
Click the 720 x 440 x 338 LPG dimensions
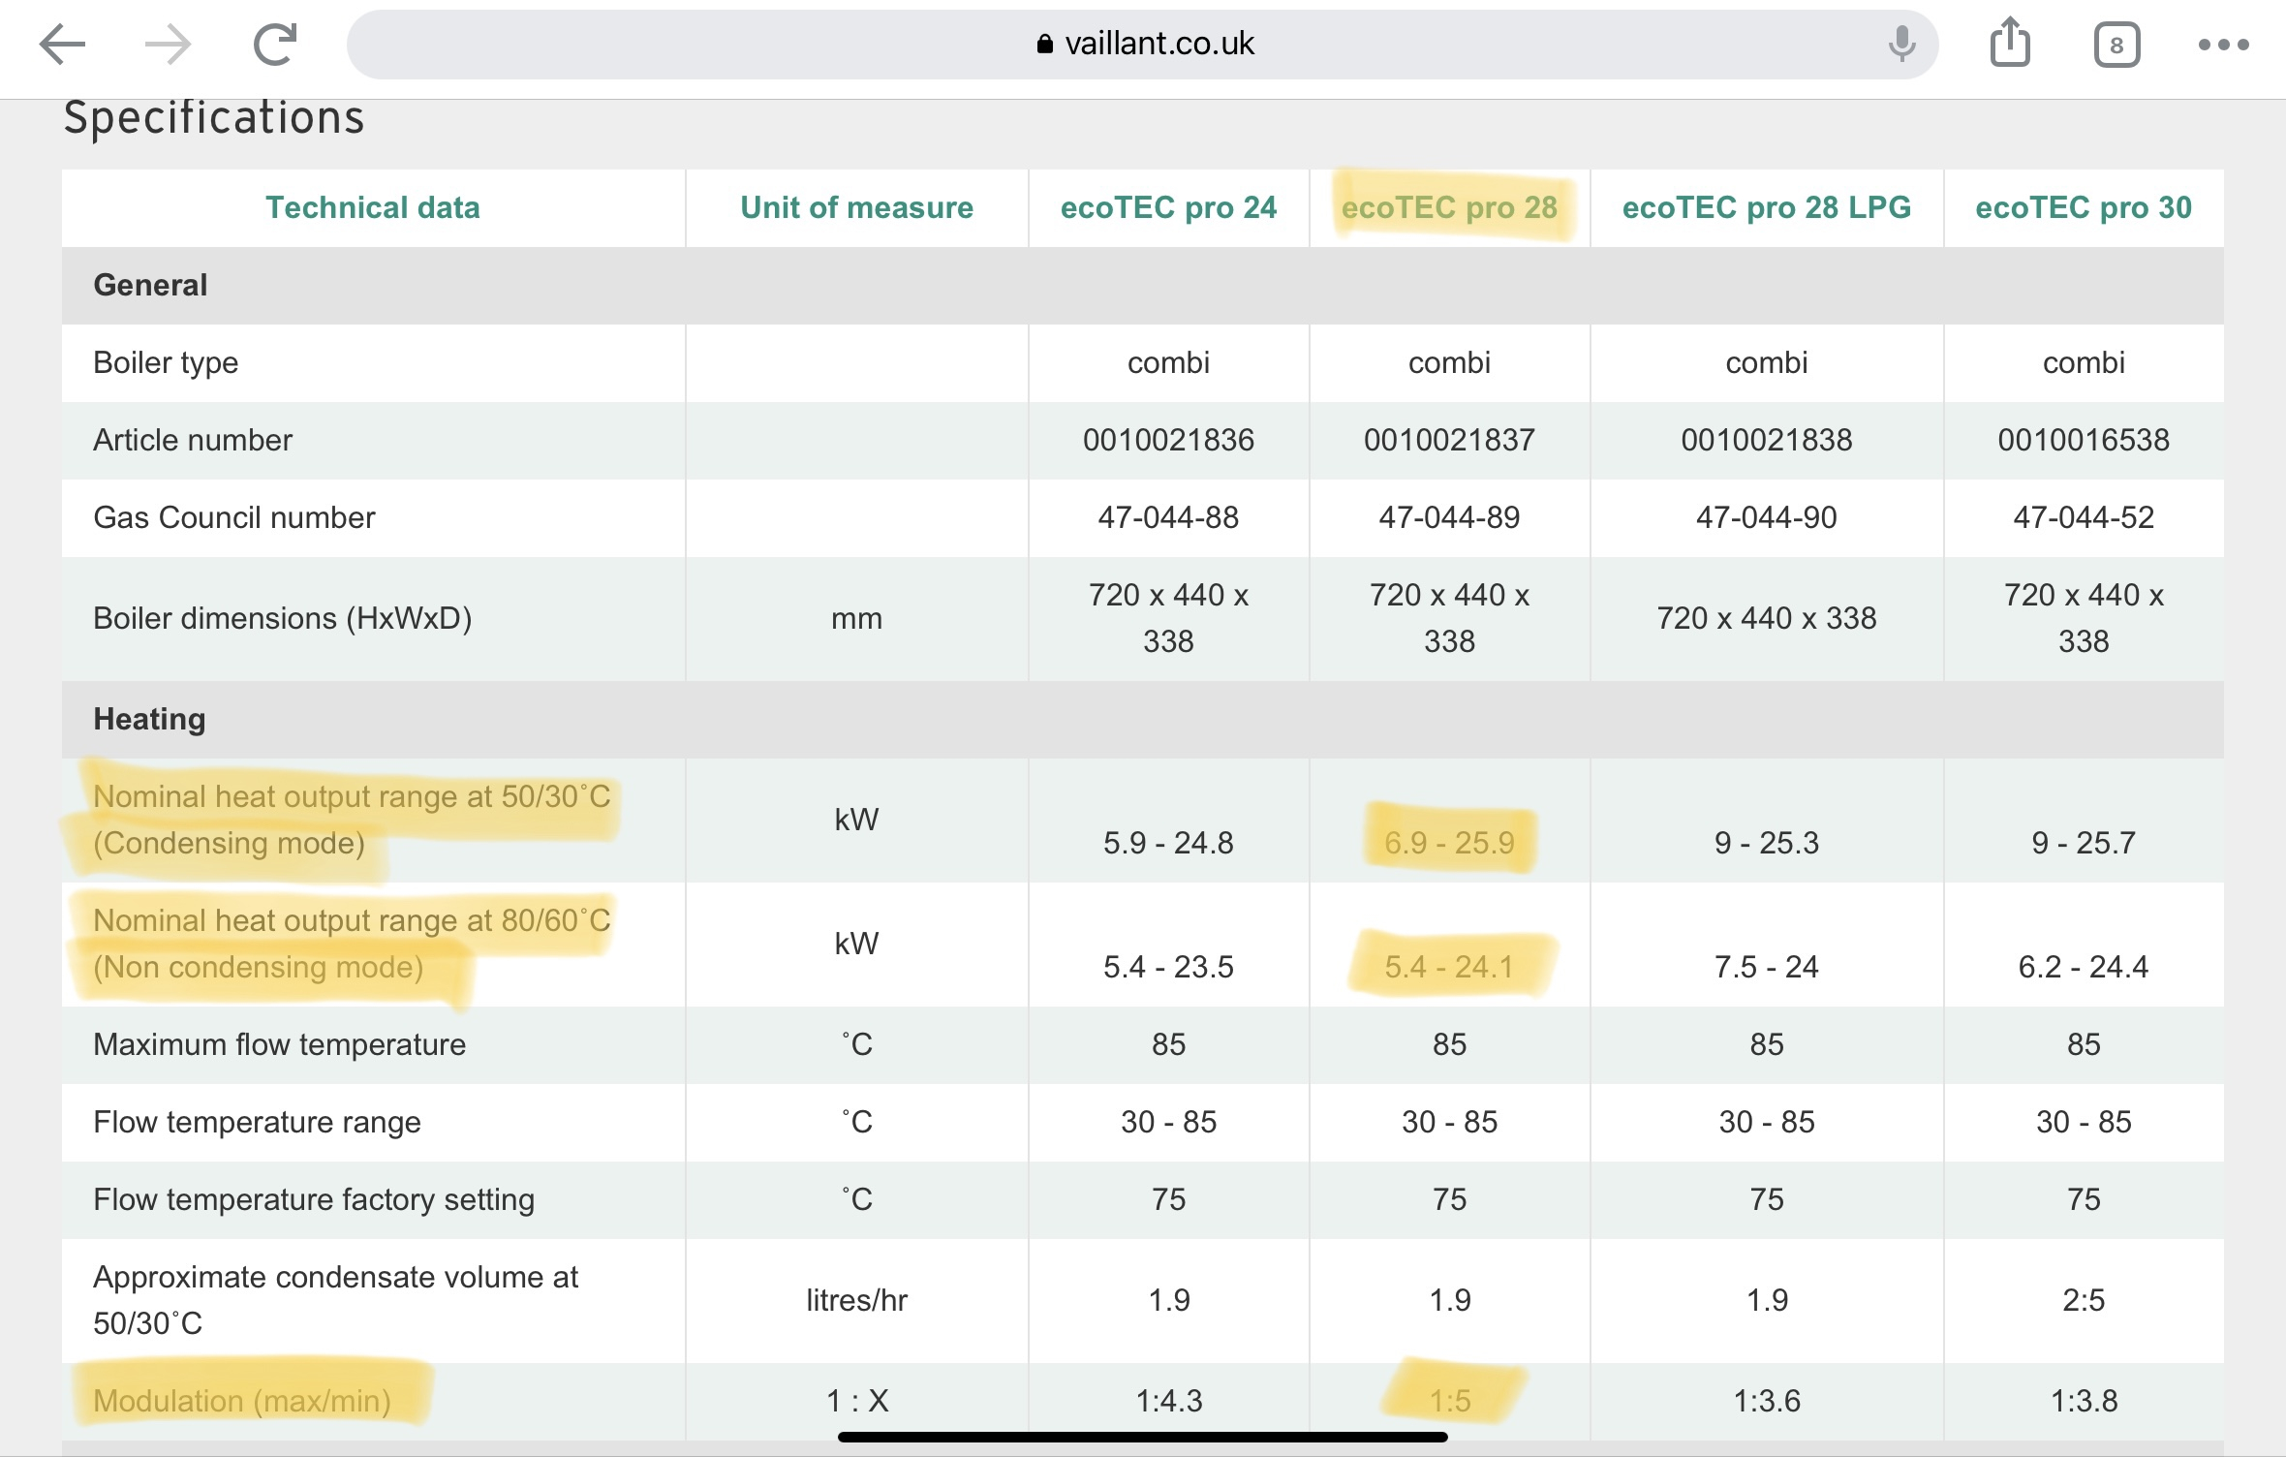[x=1766, y=618]
